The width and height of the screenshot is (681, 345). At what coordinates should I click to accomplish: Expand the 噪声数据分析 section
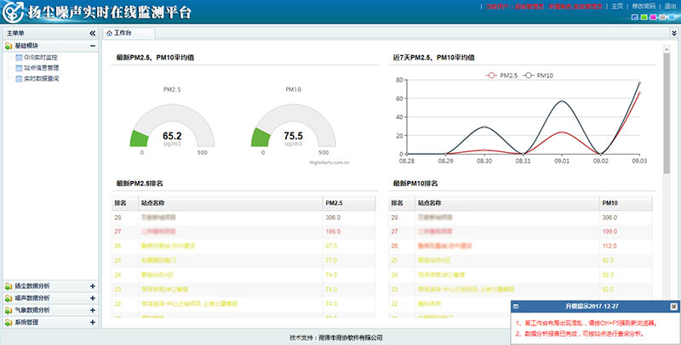pyautogui.click(x=92, y=298)
